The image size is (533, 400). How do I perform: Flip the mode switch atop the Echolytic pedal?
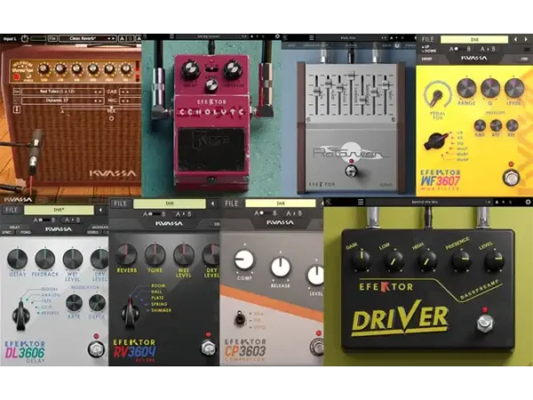coord(211,68)
